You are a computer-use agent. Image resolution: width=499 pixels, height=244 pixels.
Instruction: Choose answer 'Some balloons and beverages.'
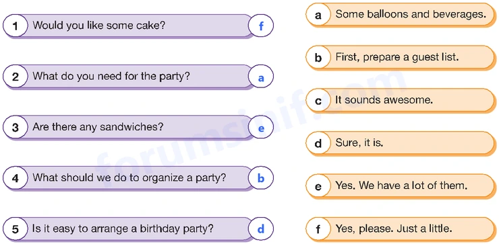(x=411, y=14)
